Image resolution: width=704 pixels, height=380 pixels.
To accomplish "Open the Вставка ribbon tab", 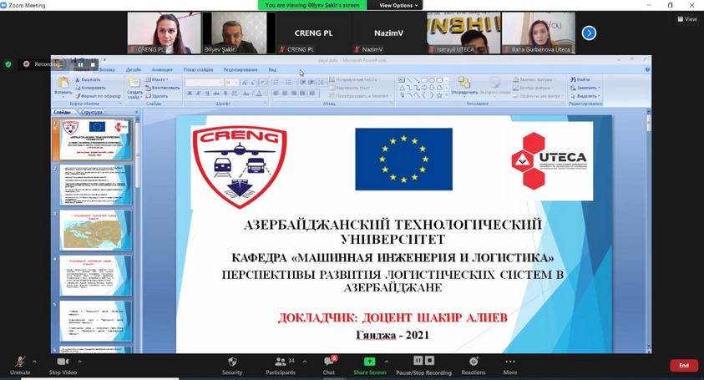I will (105, 69).
